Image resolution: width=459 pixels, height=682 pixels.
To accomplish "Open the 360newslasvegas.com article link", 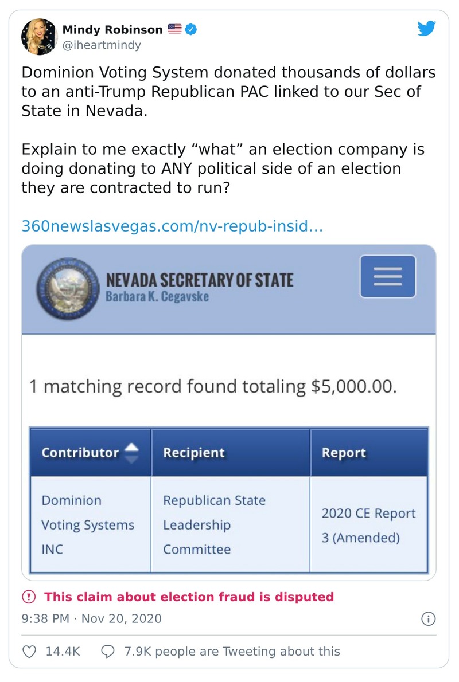I will 172,226.
